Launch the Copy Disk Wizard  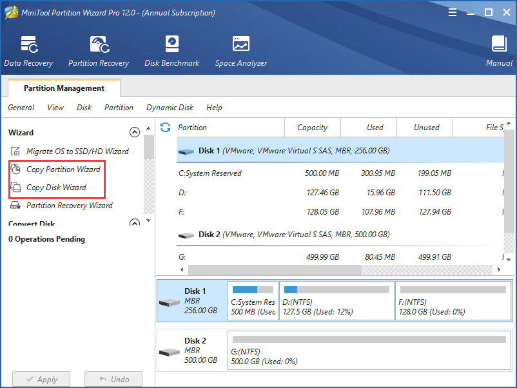click(56, 188)
